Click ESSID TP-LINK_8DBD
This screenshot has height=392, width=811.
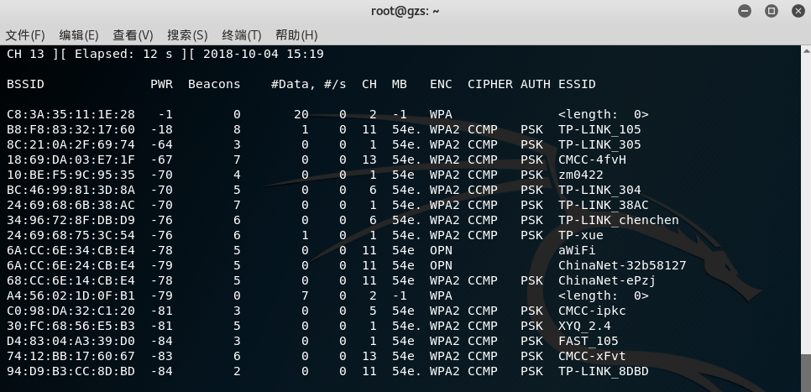[x=604, y=371]
